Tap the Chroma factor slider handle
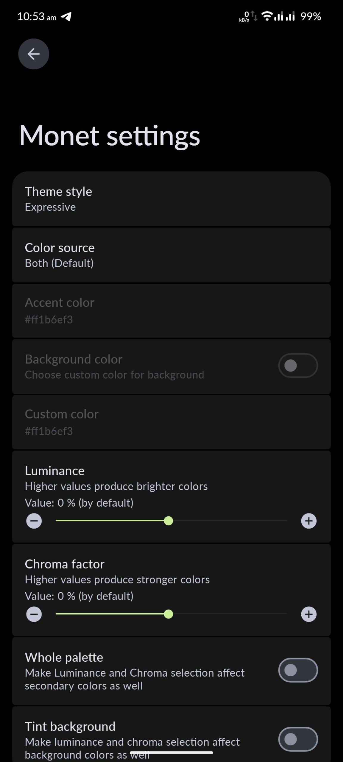This screenshot has height=762, width=343. click(x=169, y=614)
